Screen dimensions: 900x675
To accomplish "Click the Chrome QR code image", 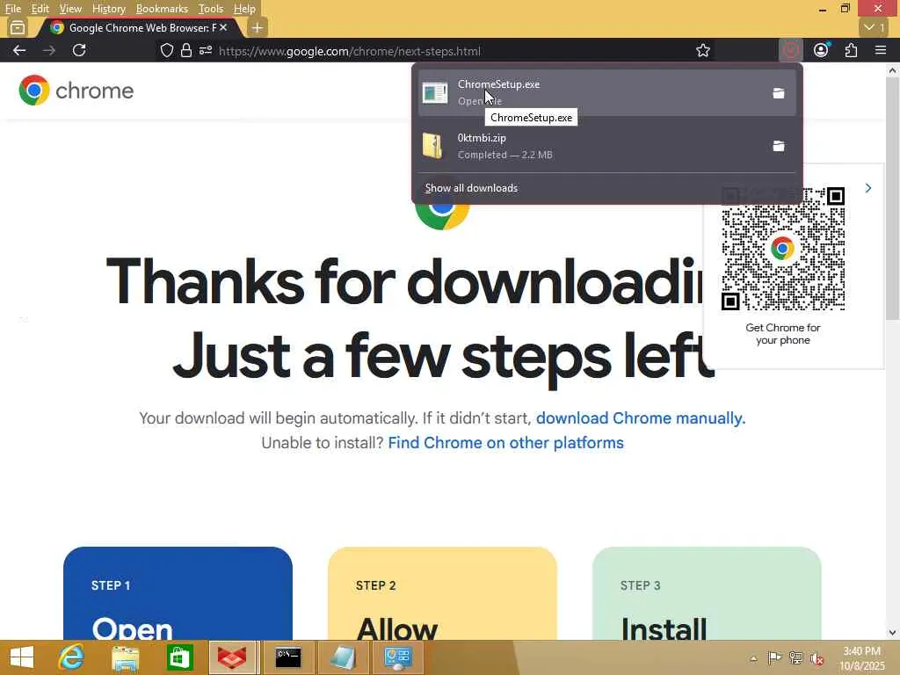I will pyautogui.click(x=782, y=249).
